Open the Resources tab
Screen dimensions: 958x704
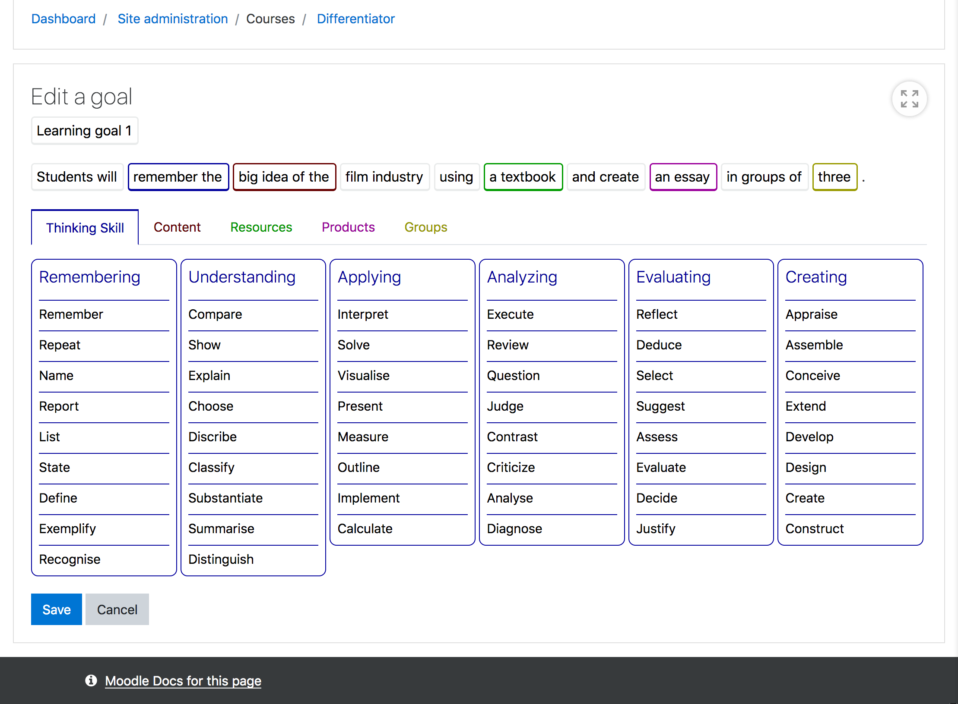[261, 227]
